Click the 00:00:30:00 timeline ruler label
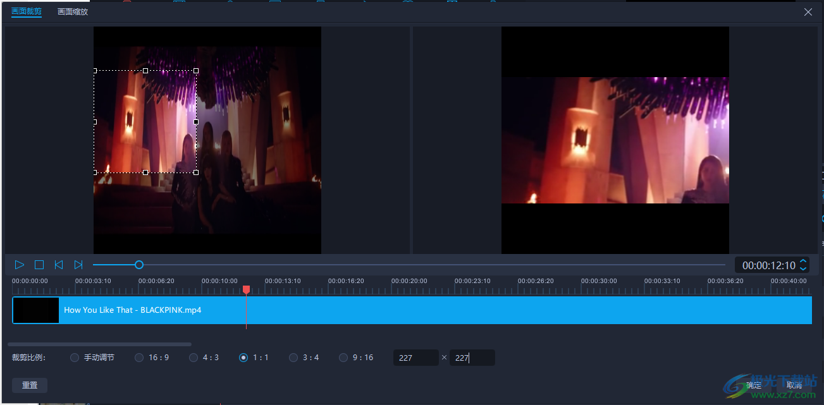 click(x=599, y=281)
